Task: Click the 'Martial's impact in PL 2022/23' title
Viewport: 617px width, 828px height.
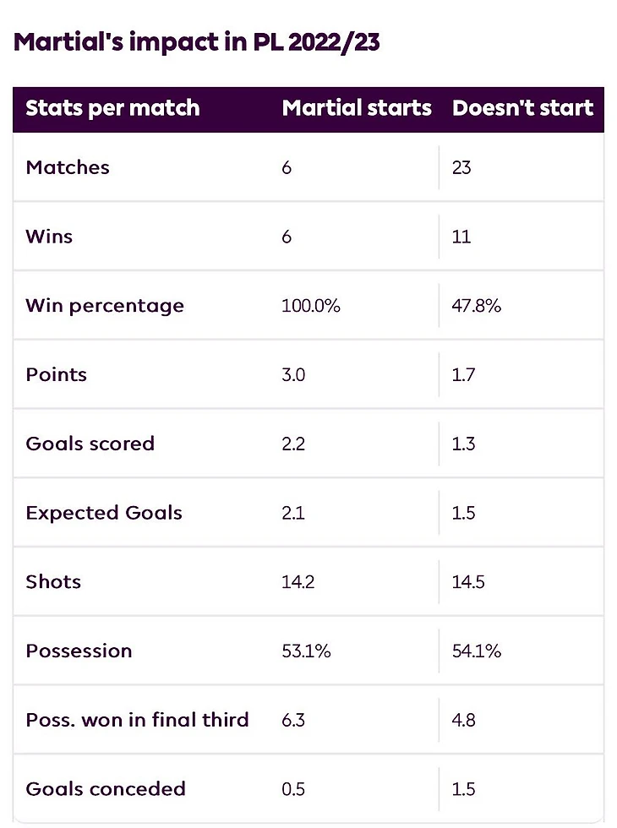Action: click(x=196, y=43)
